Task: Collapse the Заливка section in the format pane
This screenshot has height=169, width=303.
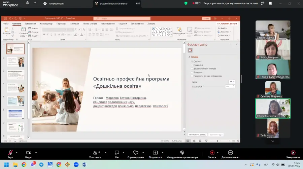Action: [x=189, y=57]
